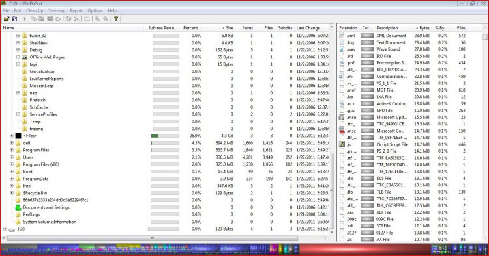Click the .wav Wave Sound file icon
Image resolution: width=489 pixels, height=256 pixels.
click(342, 49)
